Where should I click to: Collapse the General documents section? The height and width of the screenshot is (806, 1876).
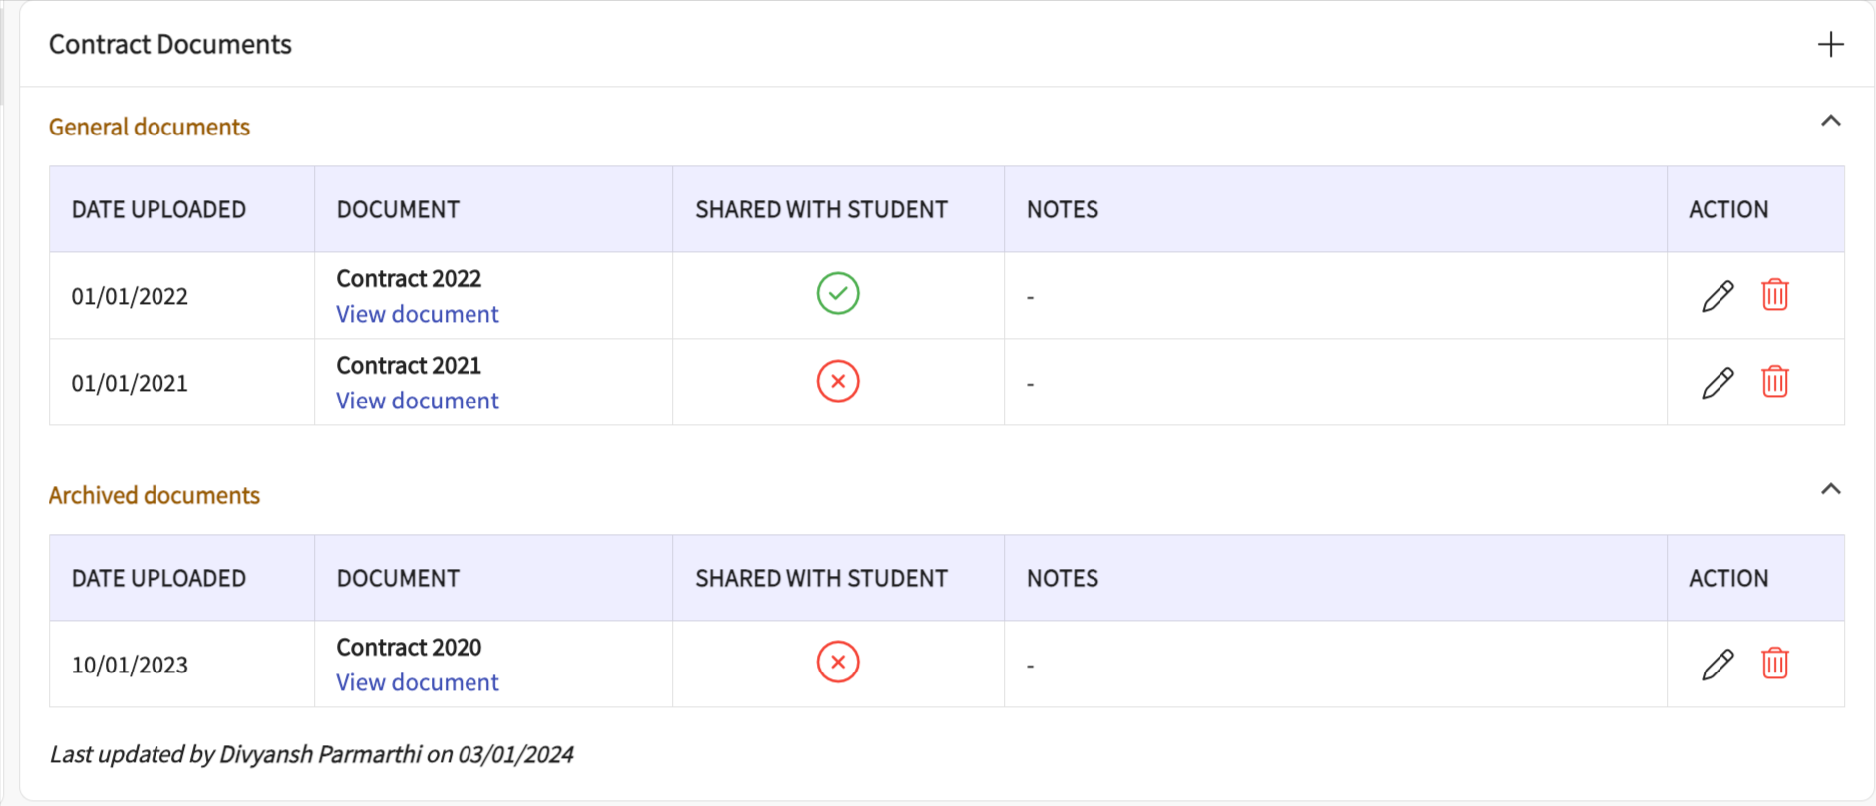[1830, 122]
